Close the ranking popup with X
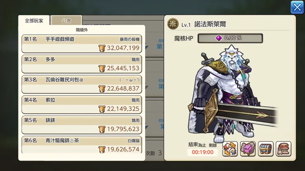Viewport: 305px width, 171px height. (x=297, y=7)
